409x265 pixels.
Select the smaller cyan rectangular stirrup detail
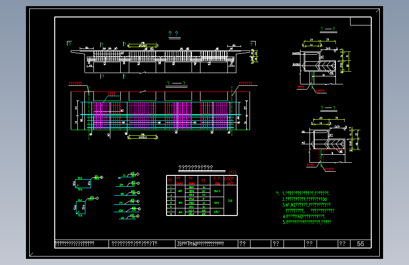(81, 207)
